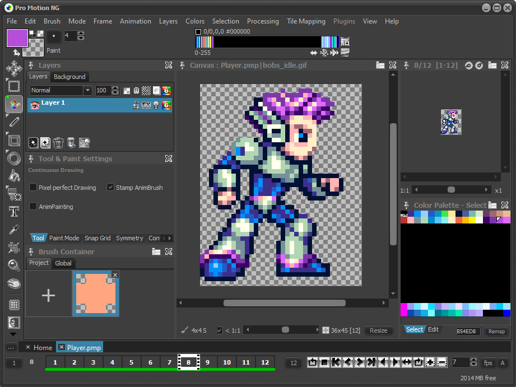Click the add new layer icon
The height and width of the screenshot is (387, 516).
(45, 143)
